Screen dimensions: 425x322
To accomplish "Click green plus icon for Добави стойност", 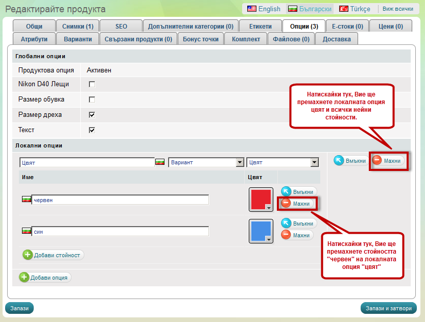I will (28, 255).
